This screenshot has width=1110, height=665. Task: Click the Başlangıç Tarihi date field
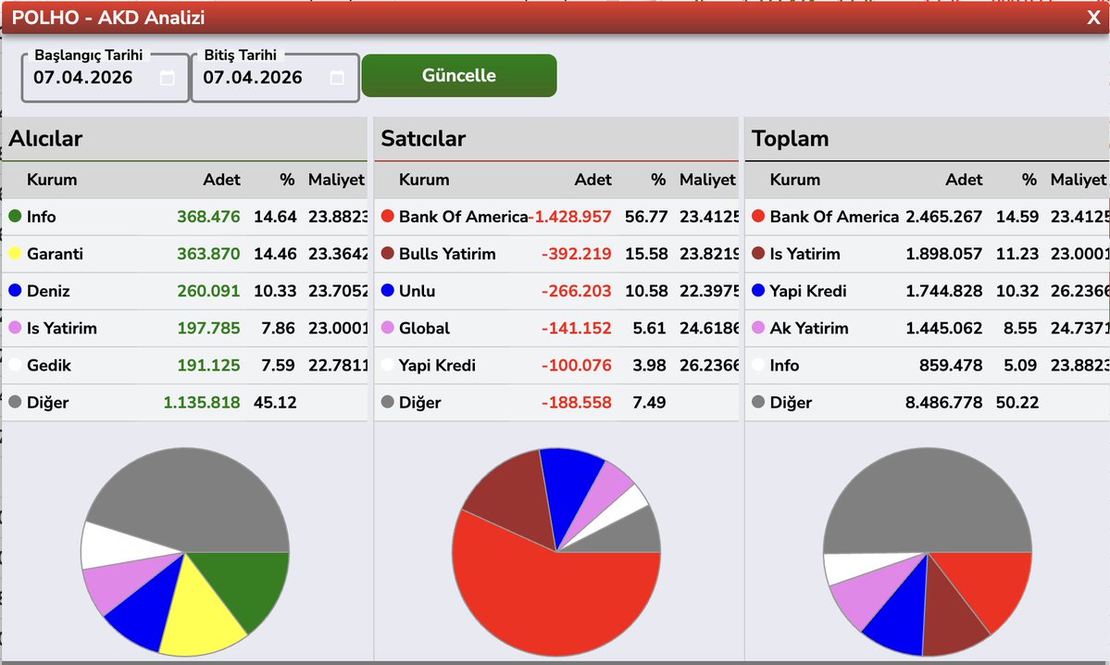point(105,78)
